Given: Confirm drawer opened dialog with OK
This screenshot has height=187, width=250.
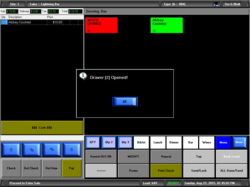Looking at the screenshot, I should [125, 102].
